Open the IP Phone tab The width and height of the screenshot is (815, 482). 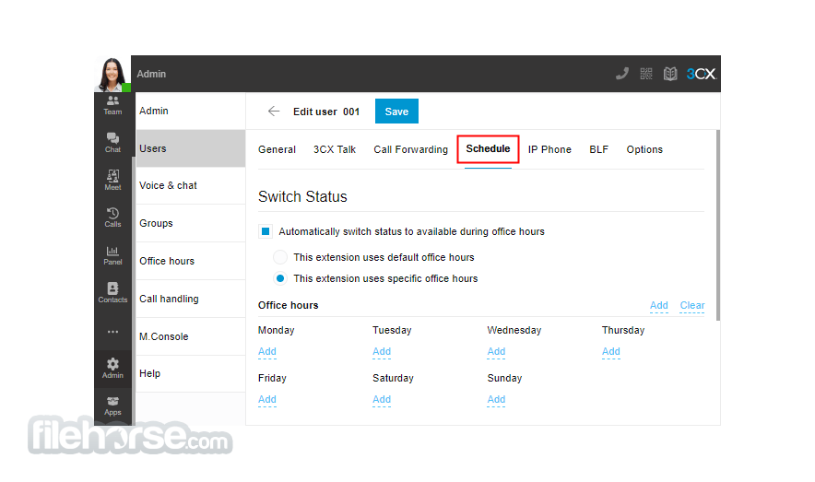point(549,149)
